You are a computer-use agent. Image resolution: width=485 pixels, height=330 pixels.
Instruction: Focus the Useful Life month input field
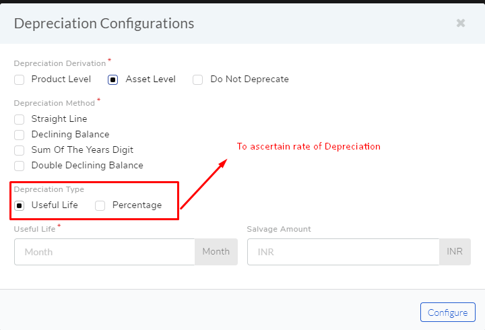104,252
